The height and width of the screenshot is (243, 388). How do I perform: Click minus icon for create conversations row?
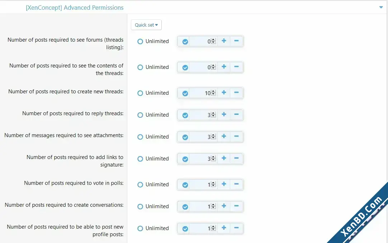pyautogui.click(x=236, y=206)
